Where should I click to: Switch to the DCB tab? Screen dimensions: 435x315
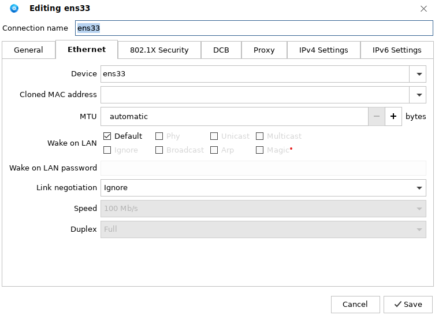coord(221,50)
